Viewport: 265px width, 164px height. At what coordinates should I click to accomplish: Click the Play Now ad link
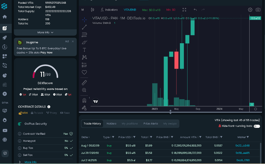[x=46, y=53]
